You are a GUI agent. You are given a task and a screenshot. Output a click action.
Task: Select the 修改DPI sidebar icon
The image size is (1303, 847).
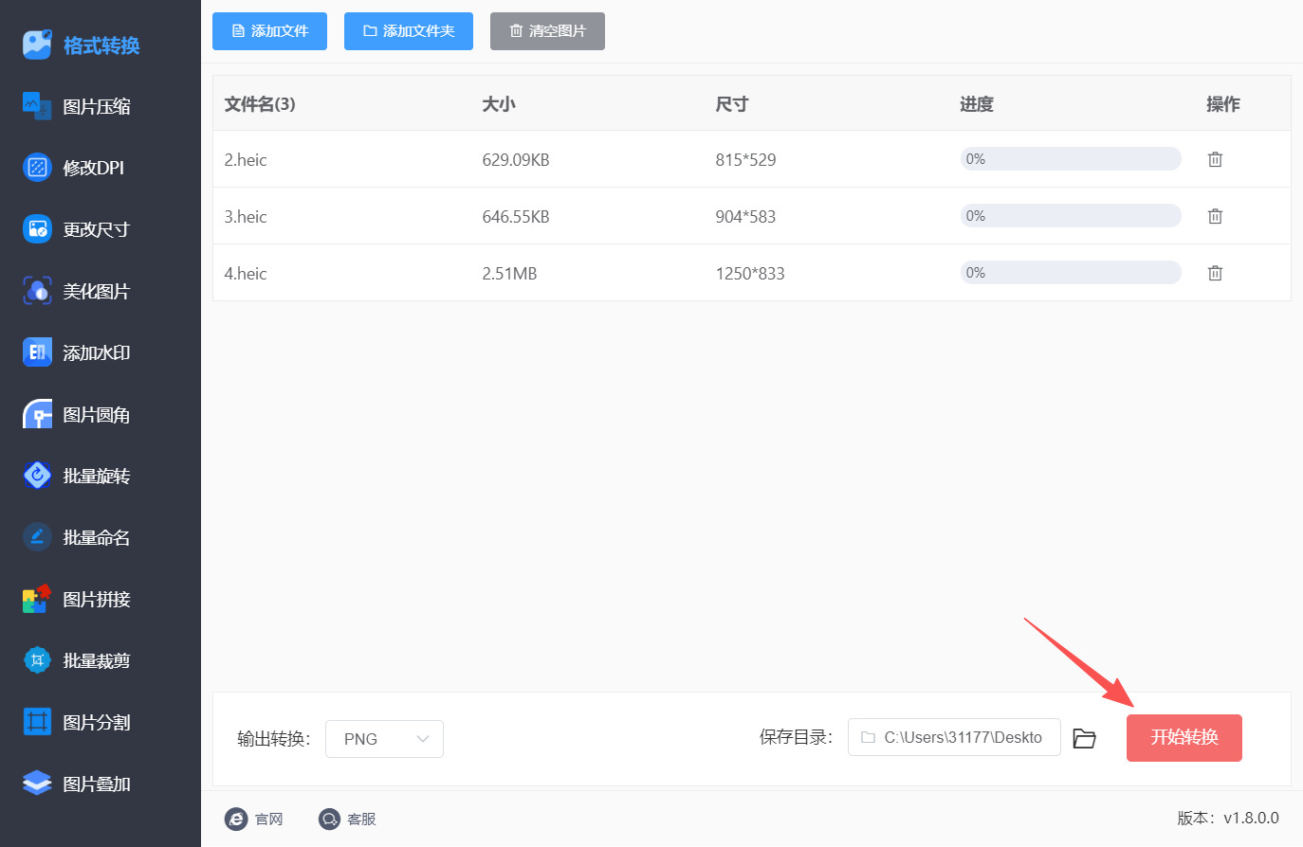(x=37, y=168)
